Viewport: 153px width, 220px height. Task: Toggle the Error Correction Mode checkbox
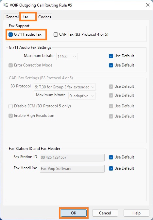11,65
